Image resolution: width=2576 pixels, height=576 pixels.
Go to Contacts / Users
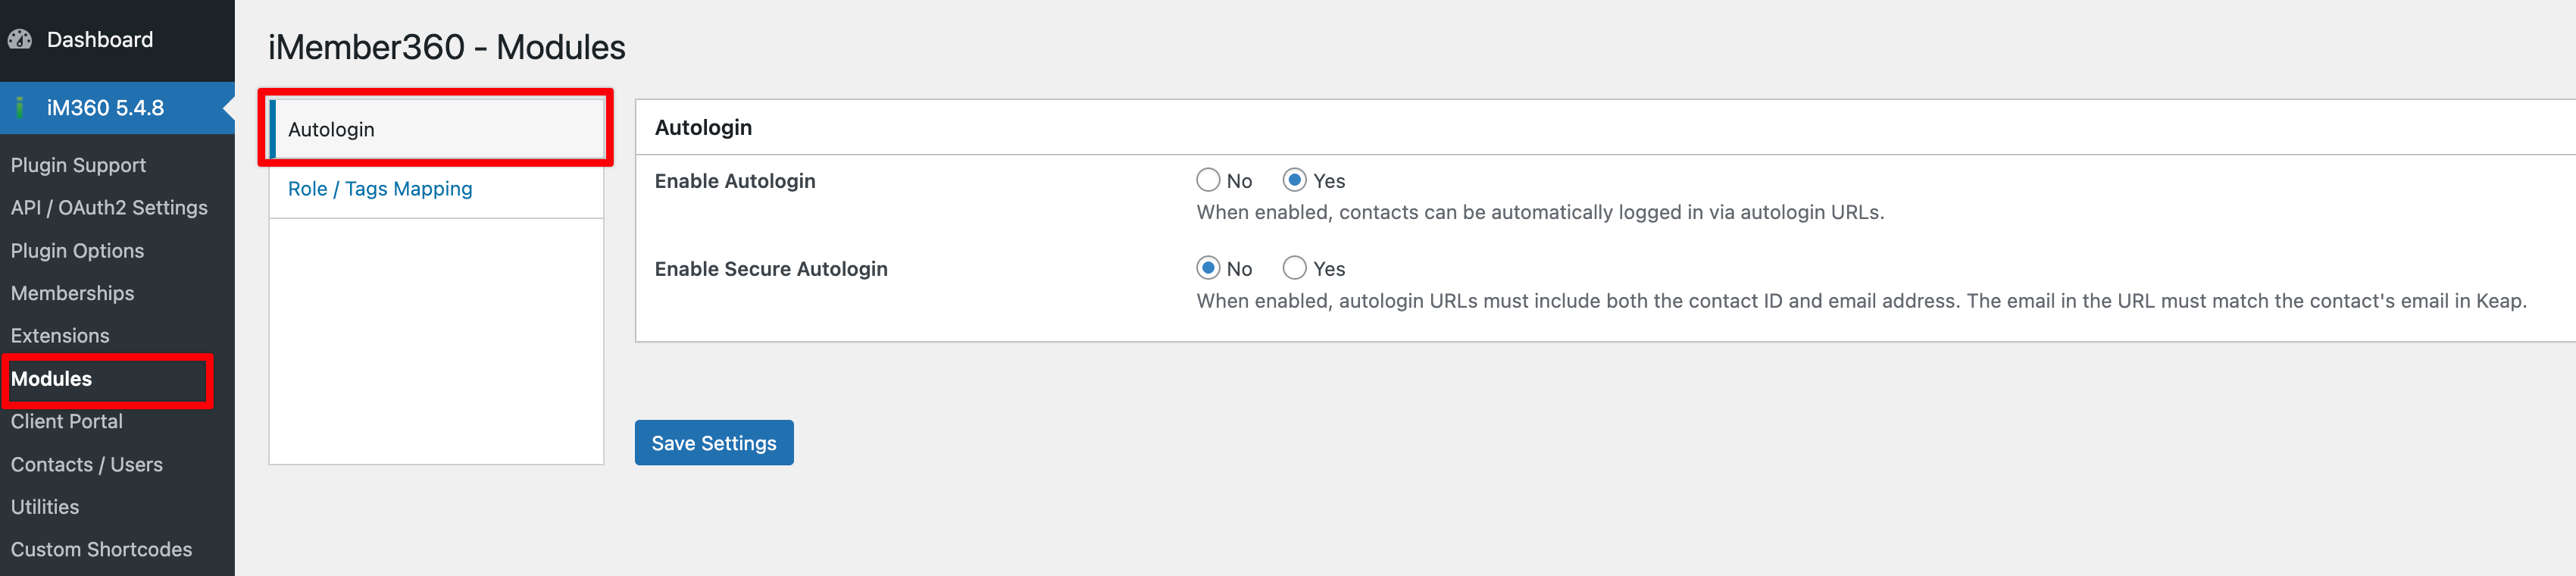click(x=87, y=464)
